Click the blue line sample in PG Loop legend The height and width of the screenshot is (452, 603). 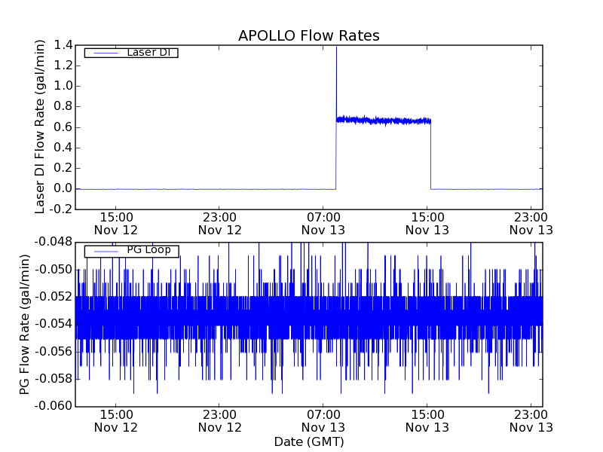coord(103,251)
